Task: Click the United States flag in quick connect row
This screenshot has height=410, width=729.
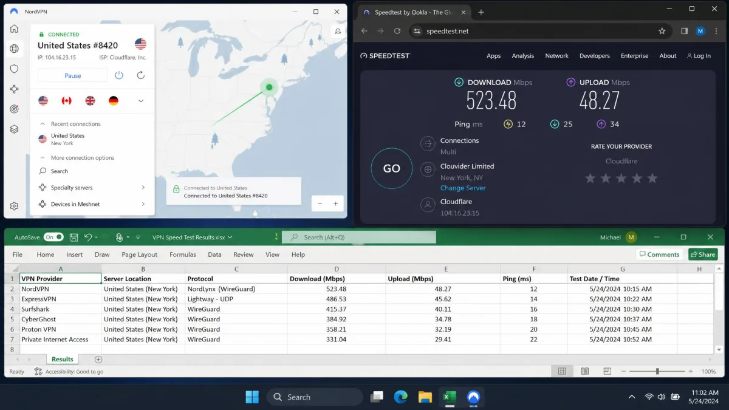Action: point(43,101)
